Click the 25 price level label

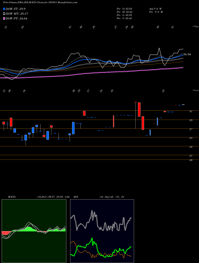click(191, 138)
